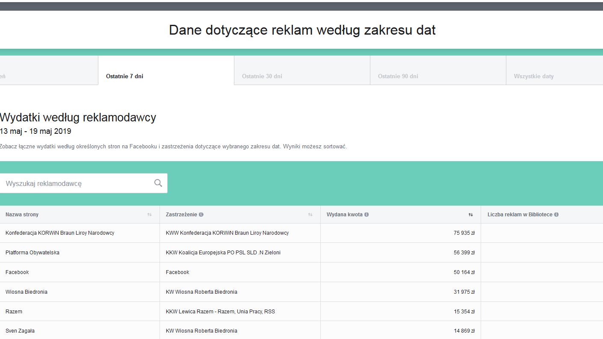Click the Wydatki według reklamodawcy heading
The height and width of the screenshot is (339, 603).
coord(78,118)
